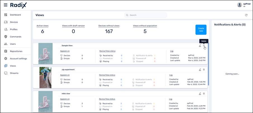
Task: Open Account settings in sidebar
Action: pos(18,58)
